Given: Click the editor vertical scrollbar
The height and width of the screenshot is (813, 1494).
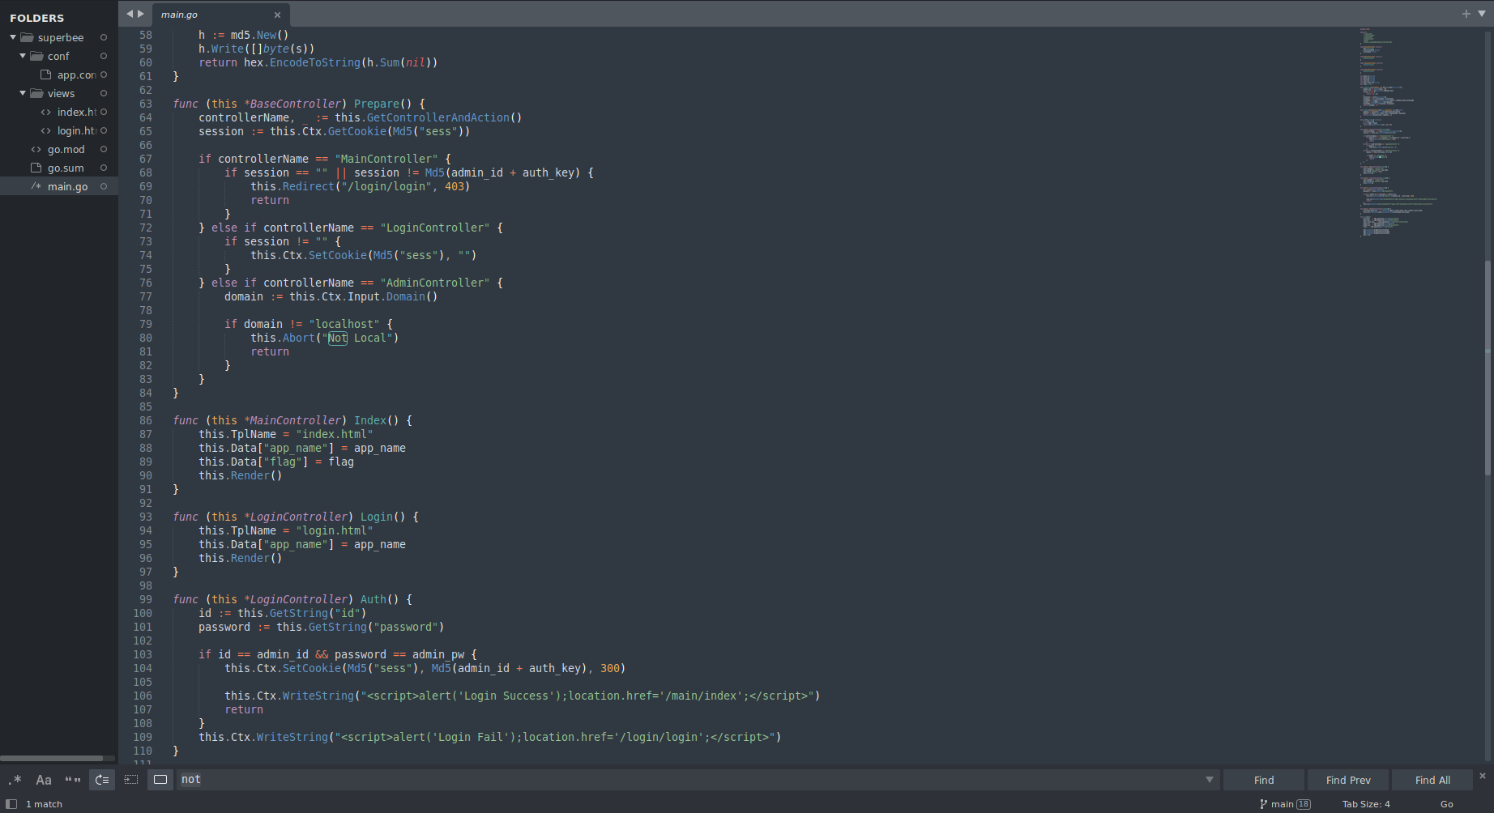Looking at the screenshot, I should click(x=1488, y=368).
